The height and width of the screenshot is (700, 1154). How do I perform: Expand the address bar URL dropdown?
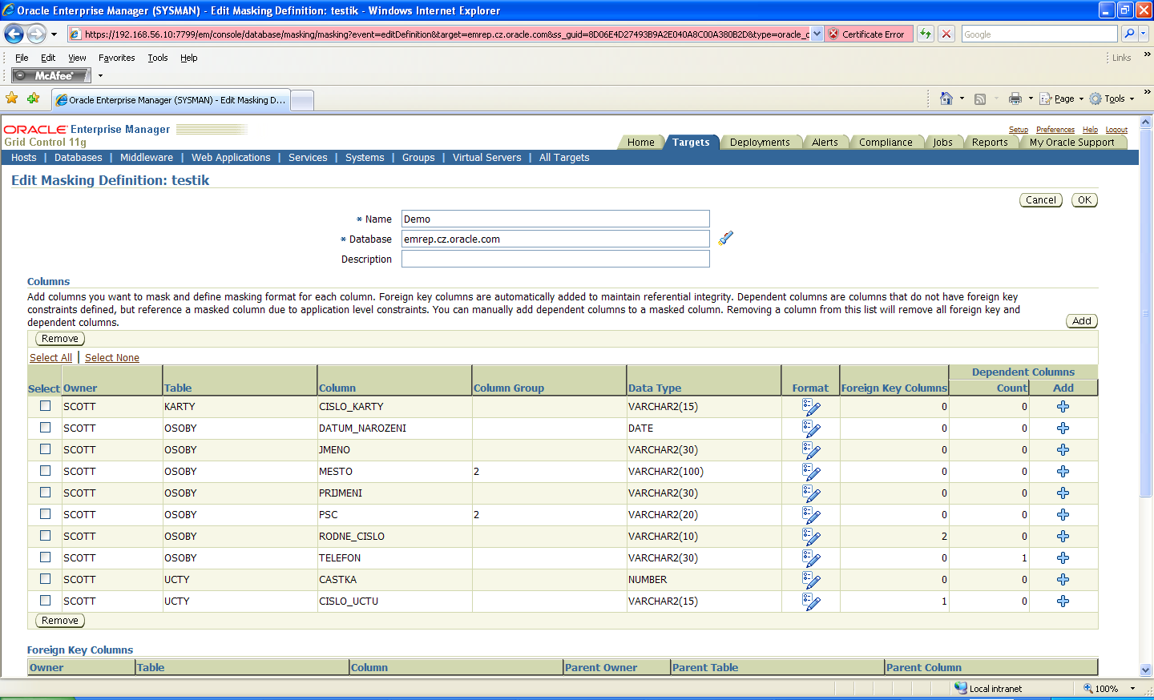point(817,34)
